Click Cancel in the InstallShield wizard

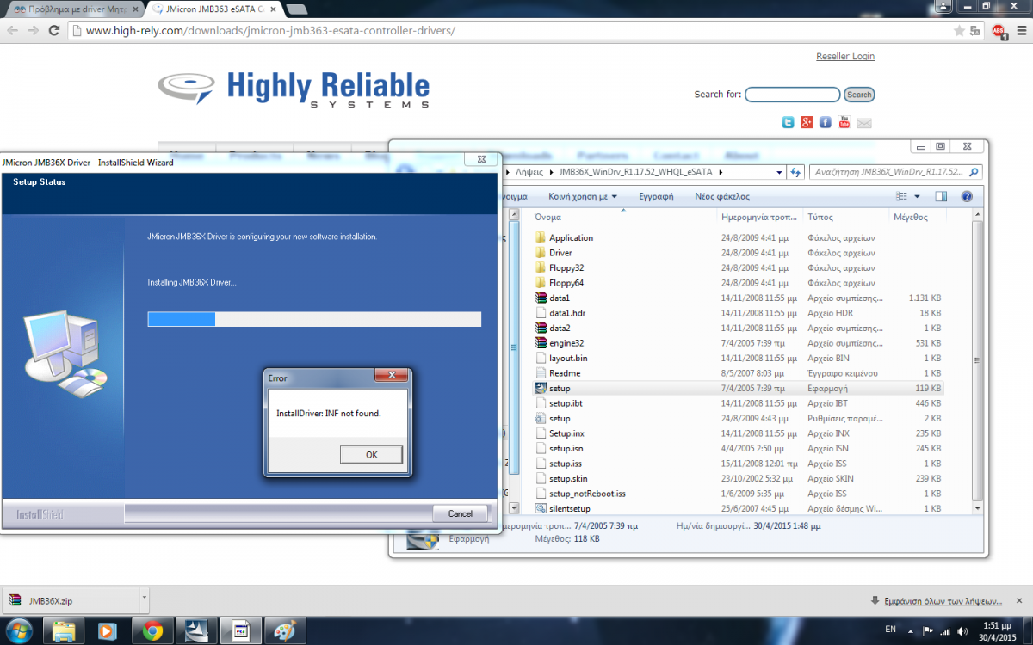(x=461, y=513)
